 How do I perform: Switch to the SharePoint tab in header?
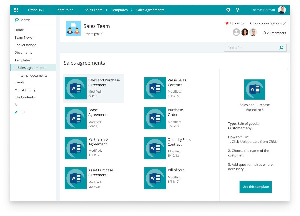click(64, 10)
